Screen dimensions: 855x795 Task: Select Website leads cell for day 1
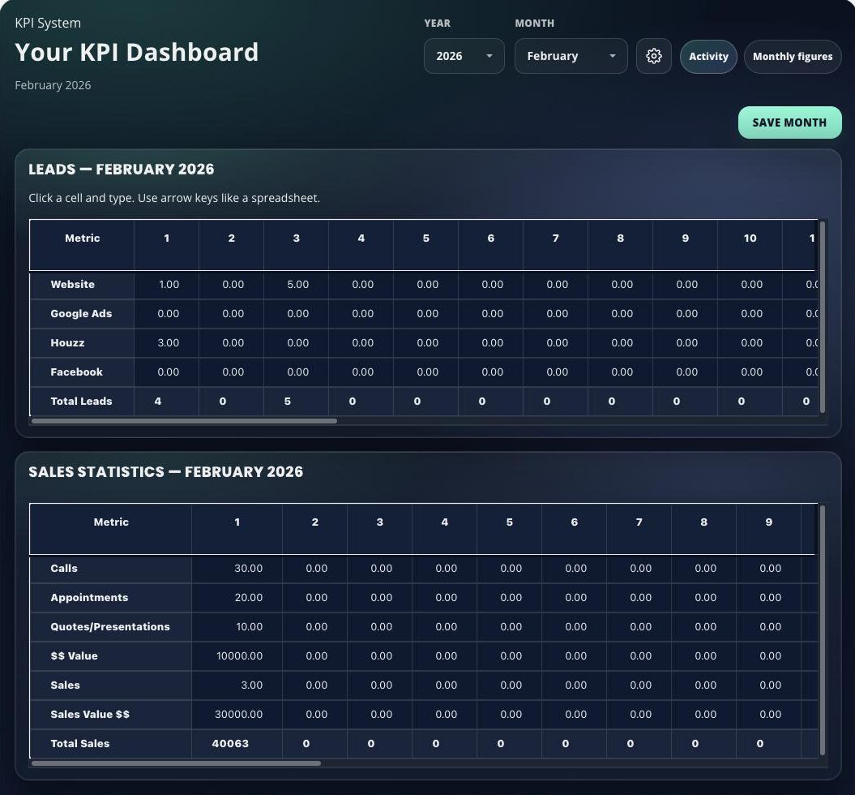coord(167,285)
